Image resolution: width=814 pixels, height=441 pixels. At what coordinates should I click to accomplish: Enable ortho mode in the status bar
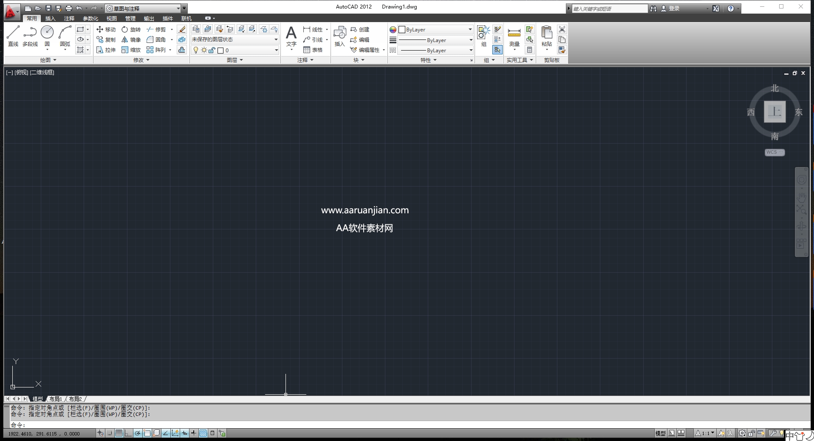(x=129, y=433)
